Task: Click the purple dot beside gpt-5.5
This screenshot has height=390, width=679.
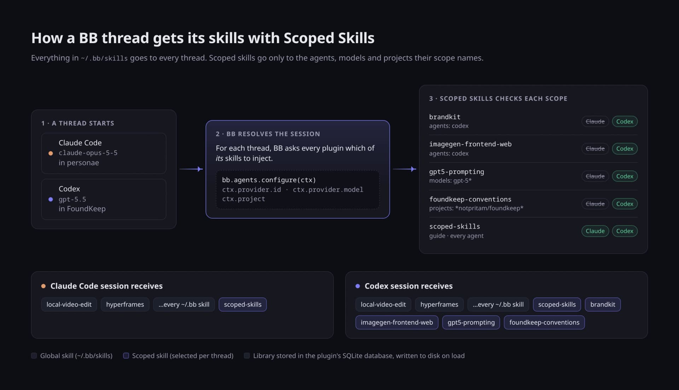Action: 51,199
